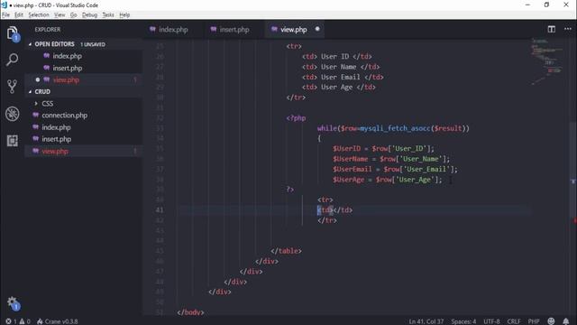Open the View menu

pyautogui.click(x=60, y=14)
